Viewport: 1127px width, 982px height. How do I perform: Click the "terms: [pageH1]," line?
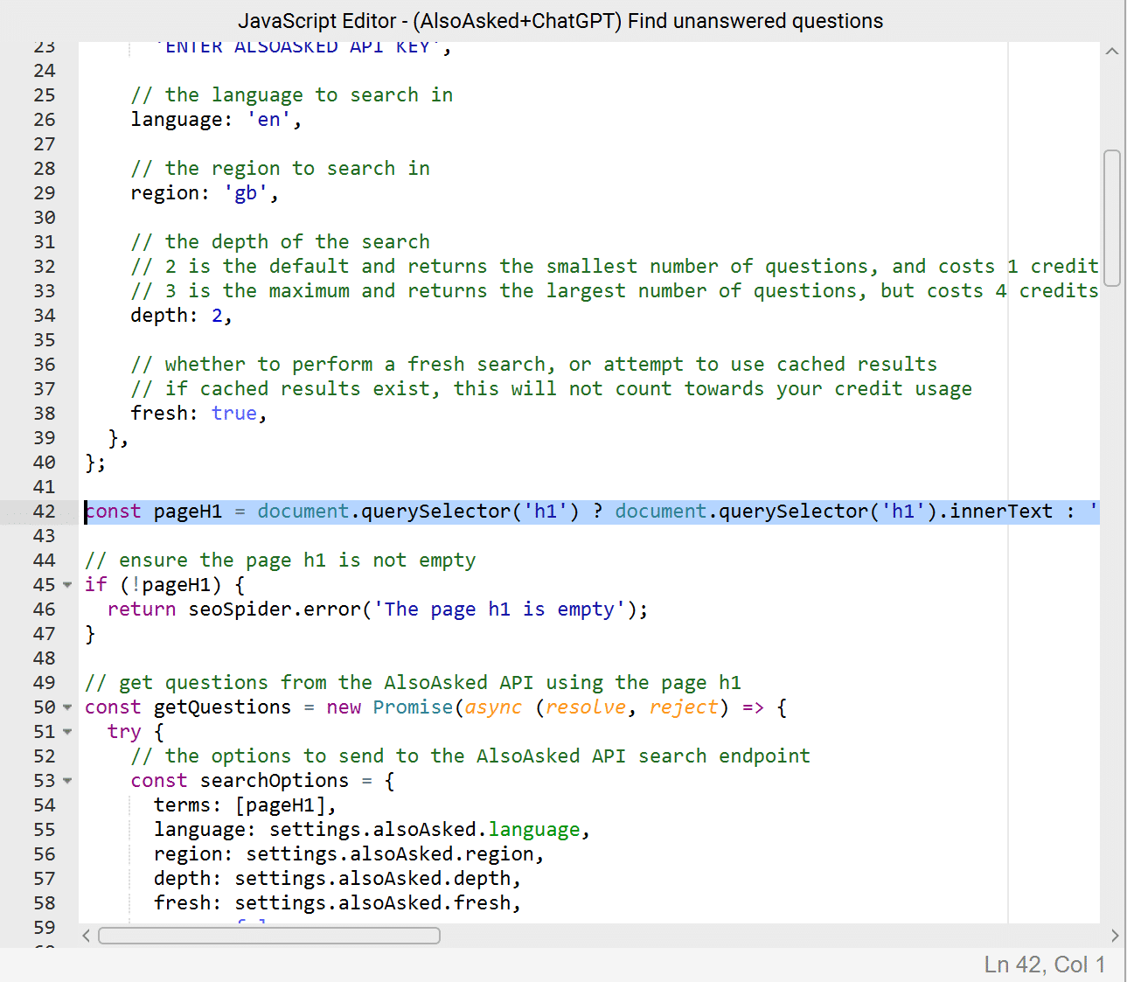pos(245,805)
